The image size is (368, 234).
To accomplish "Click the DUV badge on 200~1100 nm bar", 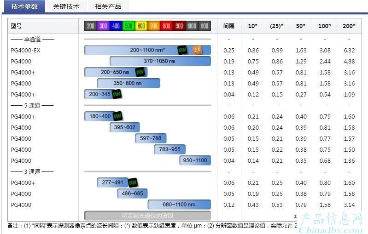I will click(x=182, y=50).
